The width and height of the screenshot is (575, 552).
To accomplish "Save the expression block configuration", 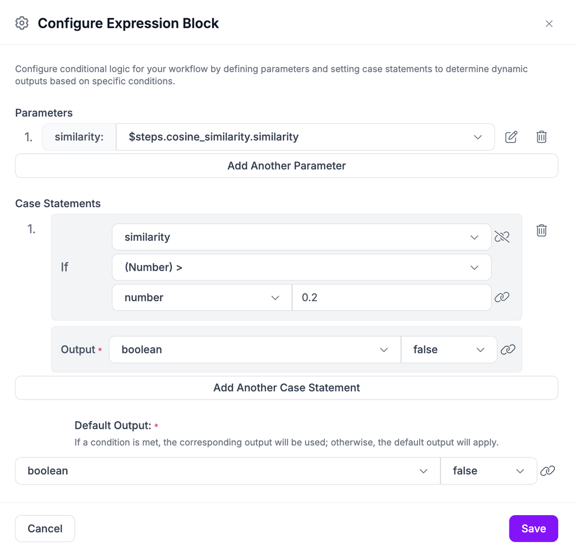I will coord(534,528).
